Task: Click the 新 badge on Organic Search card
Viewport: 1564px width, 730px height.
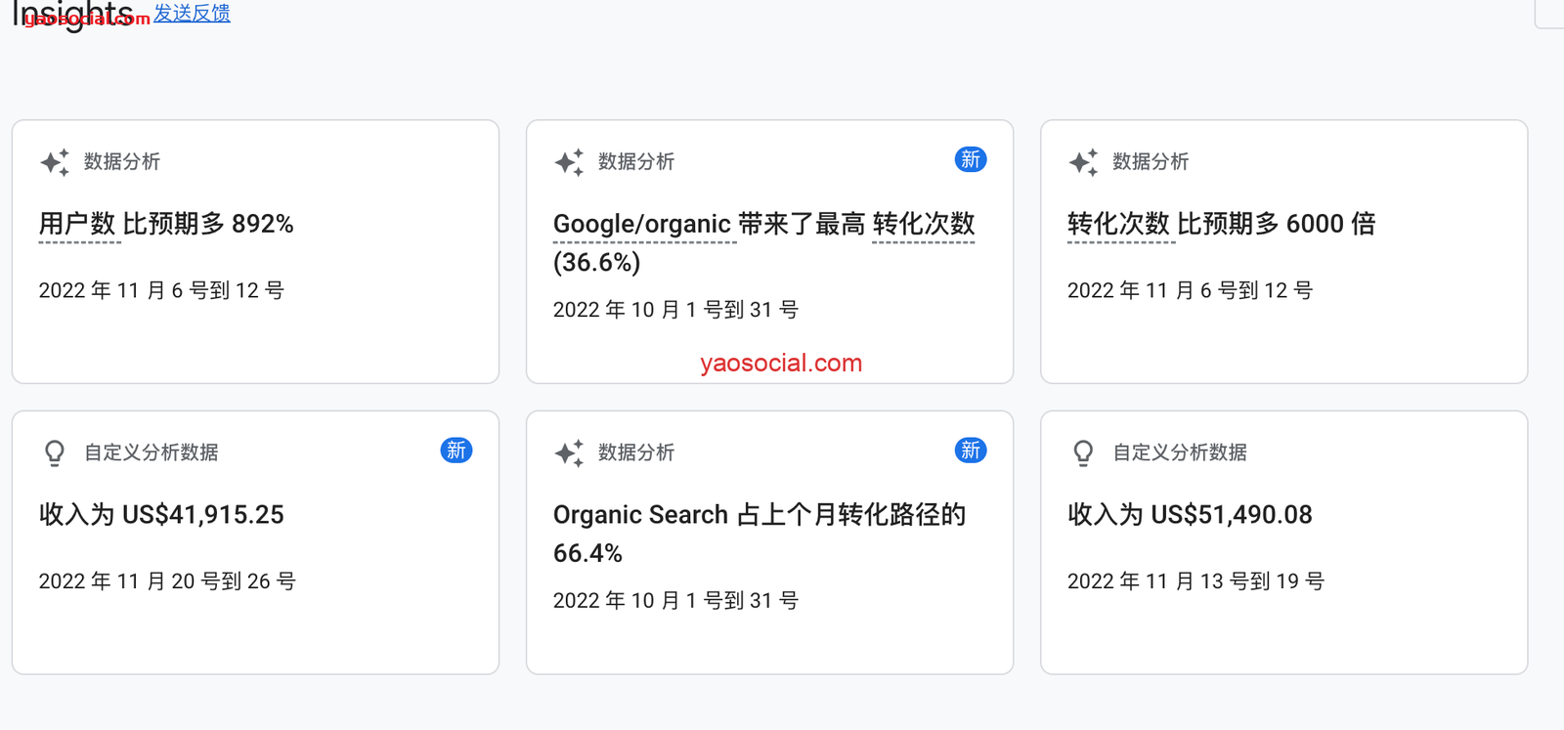Action: pos(970,451)
